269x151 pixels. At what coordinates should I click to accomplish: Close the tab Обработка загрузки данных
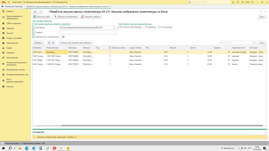[x=110, y=6]
